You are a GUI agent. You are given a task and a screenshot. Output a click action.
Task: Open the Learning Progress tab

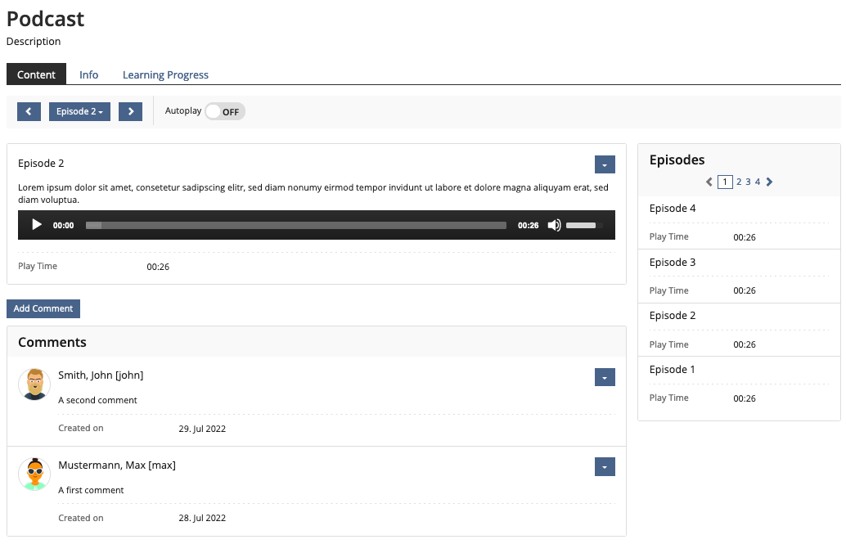[165, 74]
